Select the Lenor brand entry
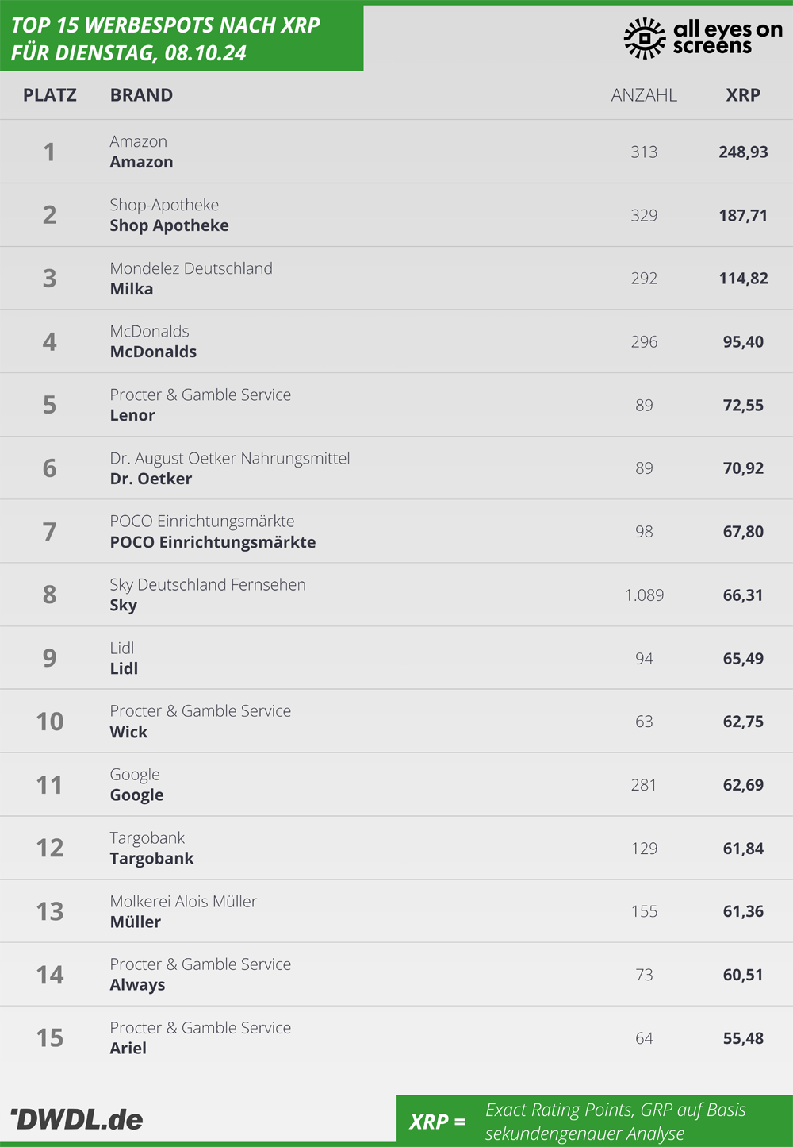The width and height of the screenshot is (793, 1147). point(132,415)
